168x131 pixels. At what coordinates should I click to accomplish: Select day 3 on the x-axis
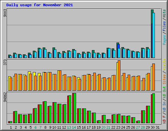[21, 127]
